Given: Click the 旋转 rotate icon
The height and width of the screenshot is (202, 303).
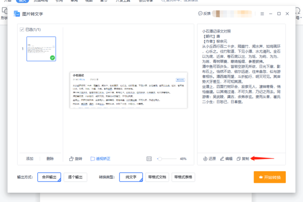Looking at the screenshot, I should (71, 159).
